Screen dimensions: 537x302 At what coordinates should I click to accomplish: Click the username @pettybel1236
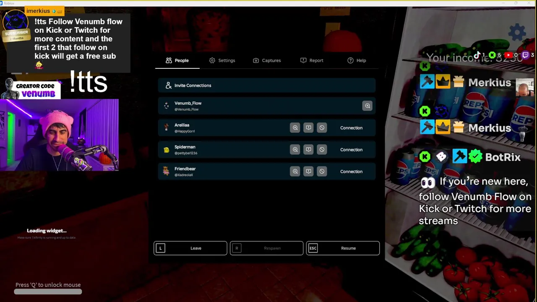coord(186,153)
